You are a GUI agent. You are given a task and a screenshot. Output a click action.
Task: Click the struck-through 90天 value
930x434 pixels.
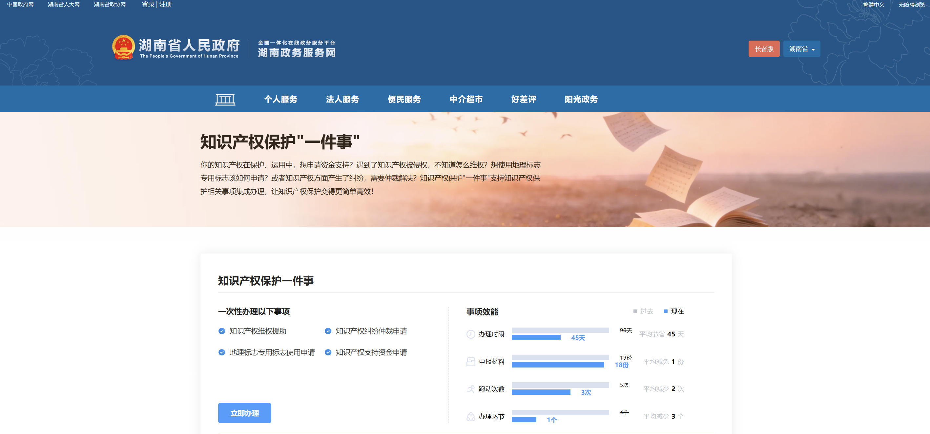(x=626, y=330)
